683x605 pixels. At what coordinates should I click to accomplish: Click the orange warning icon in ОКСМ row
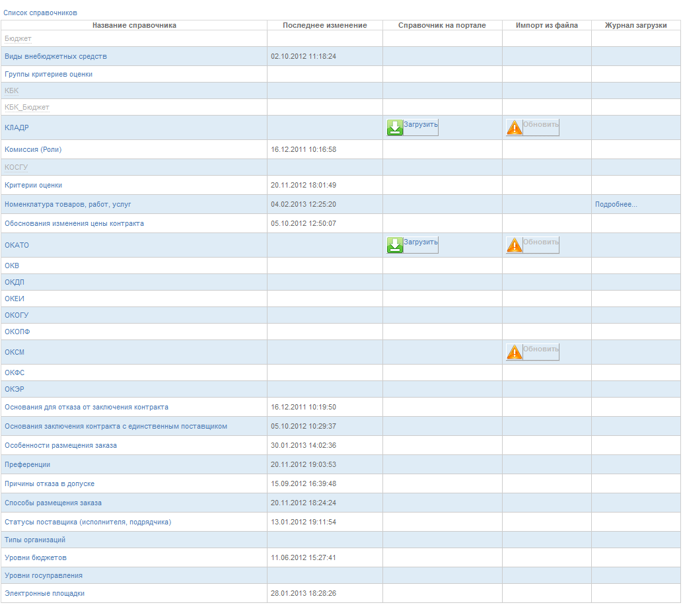point(515,353)
